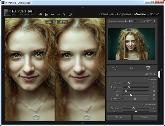The width and height of the screenshot is (165, 126).
Task: Redo with the right arrow icon
Action: tap(58, 14)
